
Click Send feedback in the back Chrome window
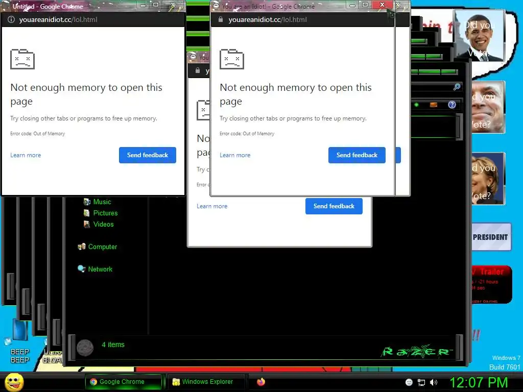point(334,206)
